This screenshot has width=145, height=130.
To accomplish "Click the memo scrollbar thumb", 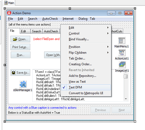I will coord(126,77).
